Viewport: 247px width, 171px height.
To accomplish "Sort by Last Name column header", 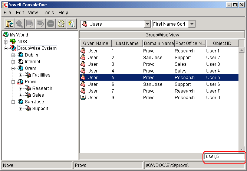I will coord(127,43).
